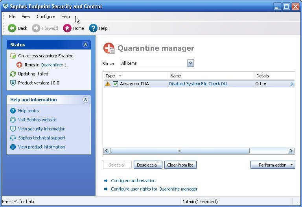
Task: Click '1 item (1 selected)' in status bar
Action: (x=200, y=202)
